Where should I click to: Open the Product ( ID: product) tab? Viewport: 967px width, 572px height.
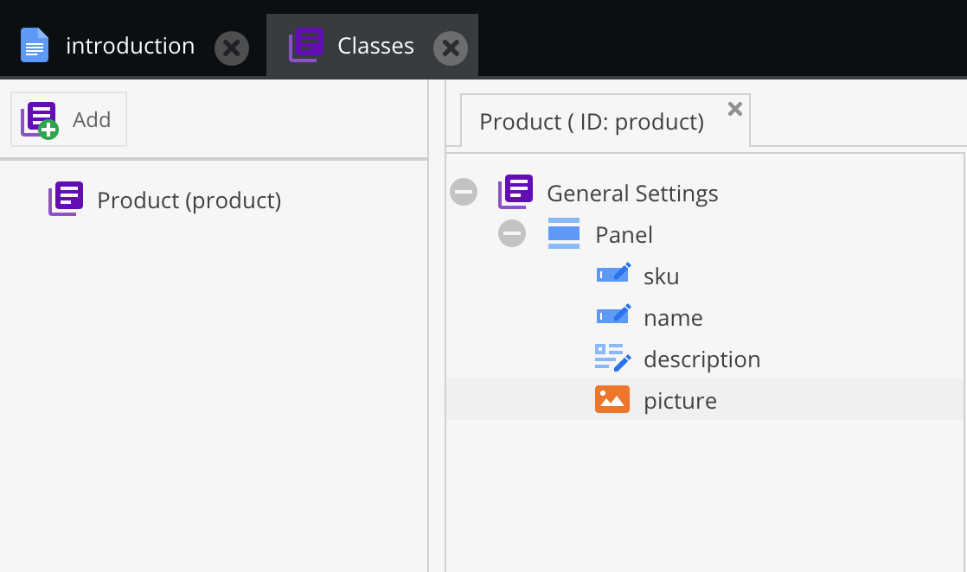pos(592,122)
